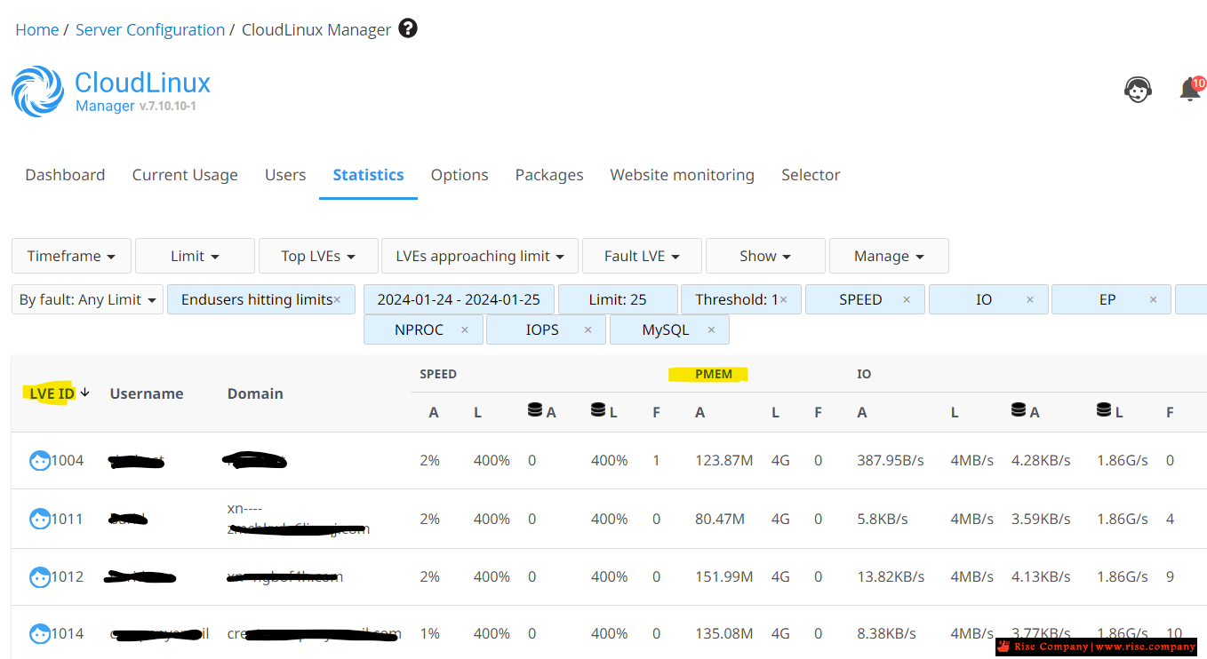Open the Timeframe dropdown
The width and height of the screenshot is (1207, 659).
point(71,256)
